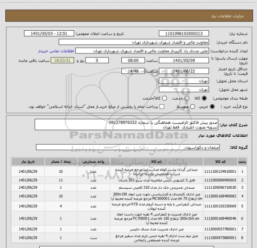This screenshot has width=257, height=248.
Task: Click delivery city field تهران
Action: [184, 89]
